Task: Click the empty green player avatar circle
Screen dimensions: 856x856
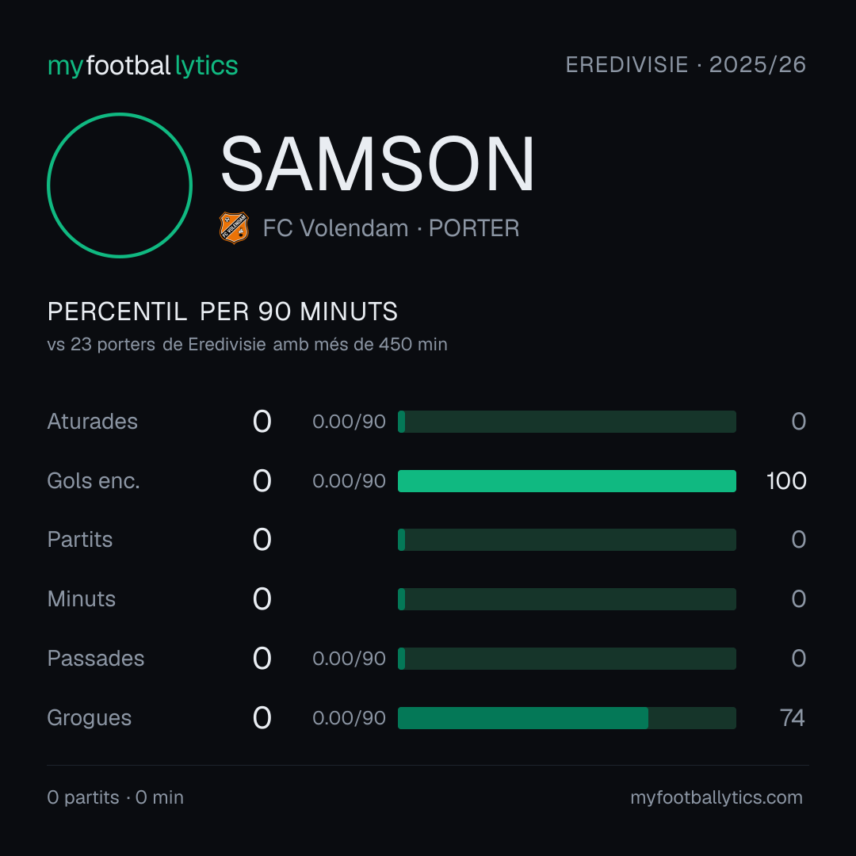Action: pyautogui.click(x=120, y=185)
